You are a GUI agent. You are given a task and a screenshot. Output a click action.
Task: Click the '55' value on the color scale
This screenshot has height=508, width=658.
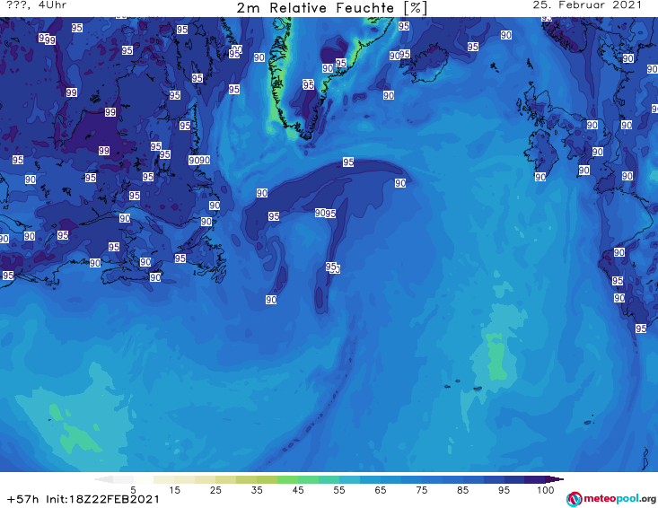[x=339, y=490]
